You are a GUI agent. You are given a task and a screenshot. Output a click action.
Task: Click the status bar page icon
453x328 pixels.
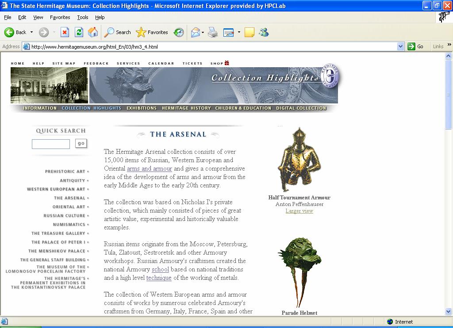4,322
